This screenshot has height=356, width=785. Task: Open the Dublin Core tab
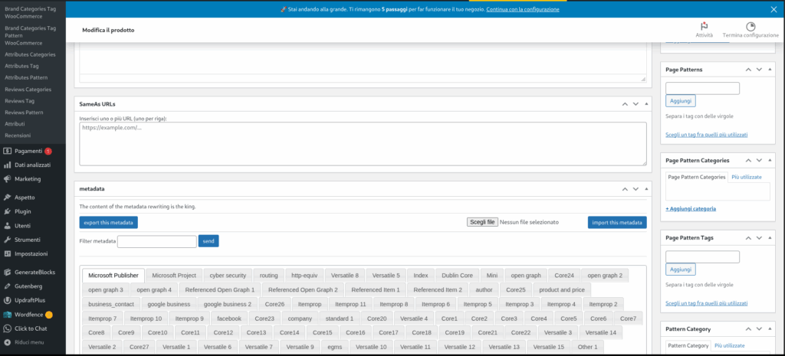(x=457, y=276)
